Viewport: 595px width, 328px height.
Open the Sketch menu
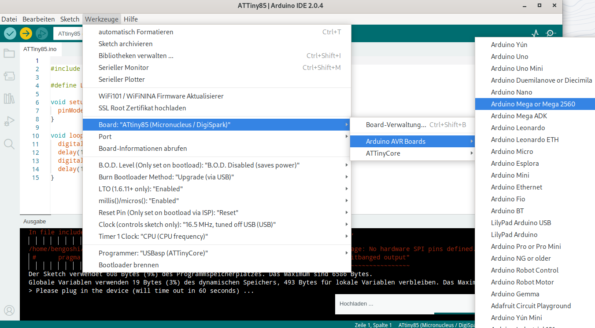tap(70, 19)
